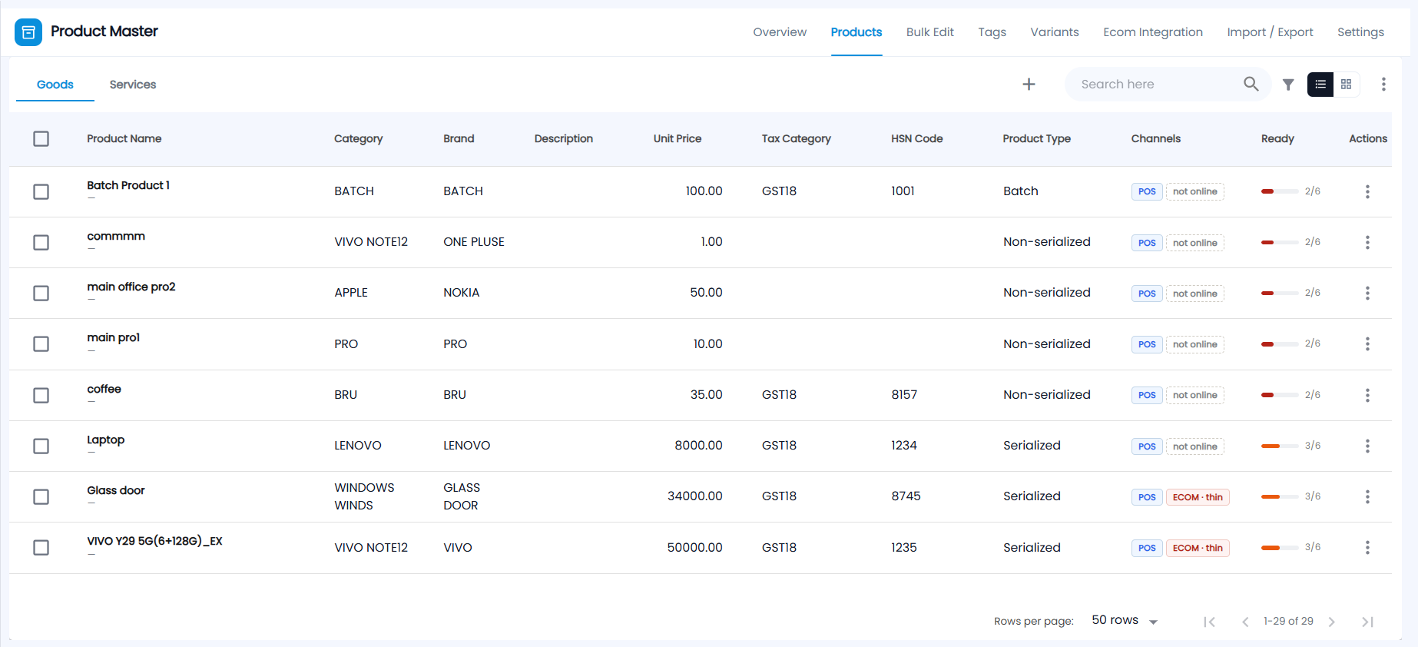The image size is (1418, 647).
Task: Open actions menu for main office pro2
Action: tap(1367, 293)
